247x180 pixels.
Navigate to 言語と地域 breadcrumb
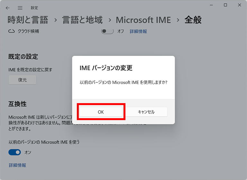[82, 20]
